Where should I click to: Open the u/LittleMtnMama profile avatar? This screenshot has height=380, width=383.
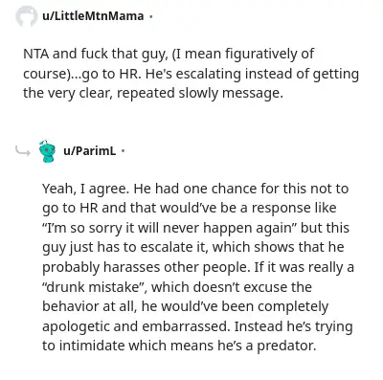[x=27, y=16]
